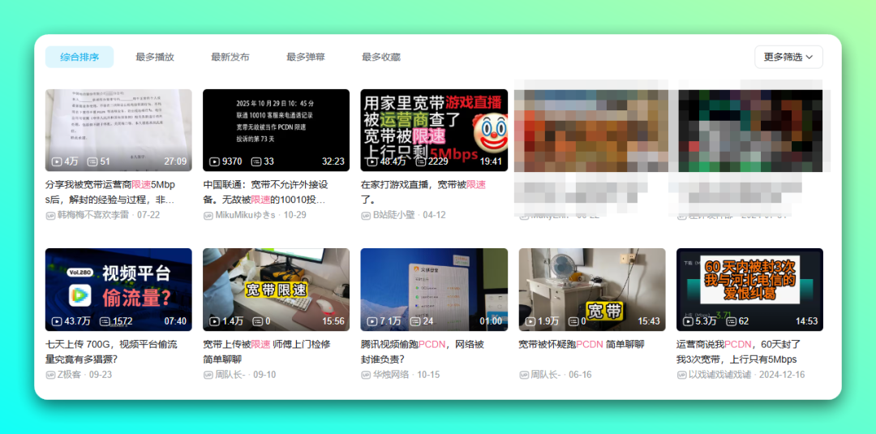Switch to the 最多弹幕 sort tab
Image resolution: width=876 pixels, height=434 pixels.
coord(306,57)
